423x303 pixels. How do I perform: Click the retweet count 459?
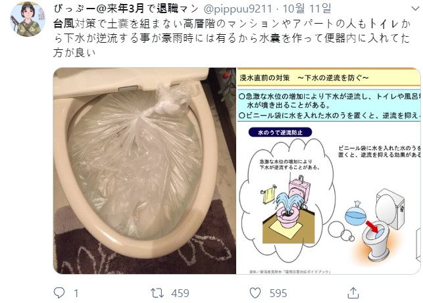(x=180, y=293)
